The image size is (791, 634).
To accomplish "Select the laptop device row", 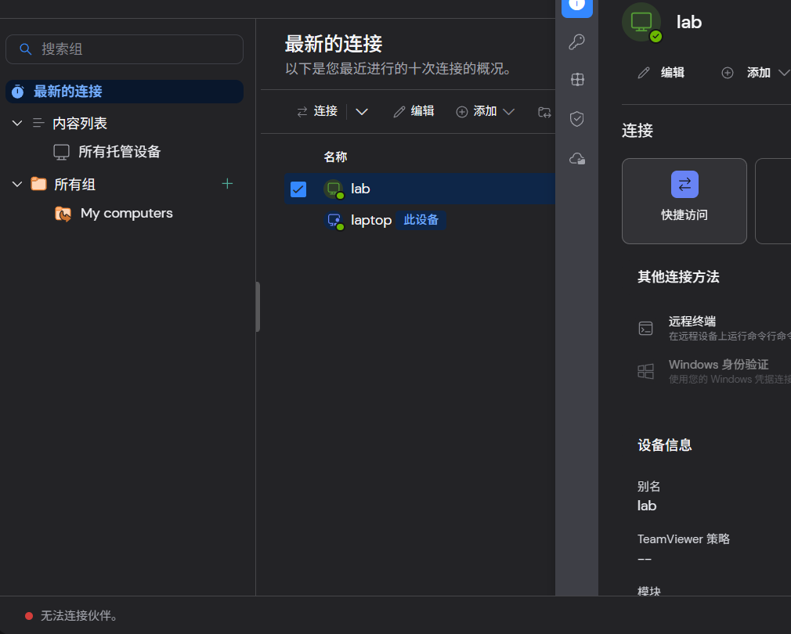I will pyautogui.click(x=420, y=220).
